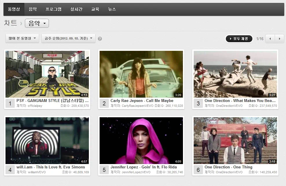Click Carly Rae Jepsen - Call Me Maybe title
This screenshot has height=186, width=286.
(142, 101)
